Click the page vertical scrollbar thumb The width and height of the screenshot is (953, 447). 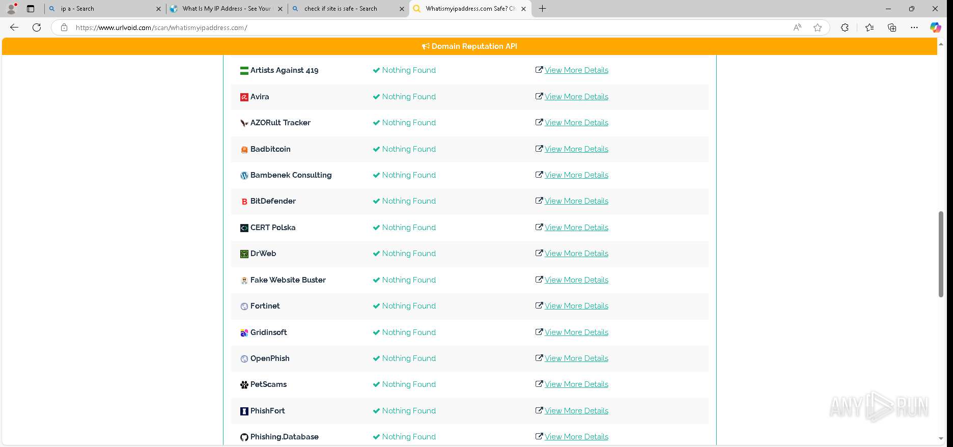pyautogui.click(x=941, y=254)
